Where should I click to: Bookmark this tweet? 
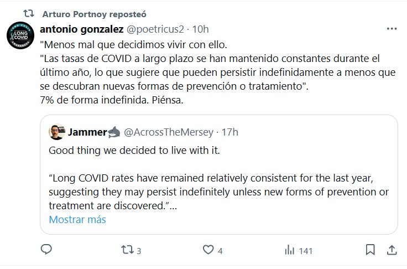[371, 250]
